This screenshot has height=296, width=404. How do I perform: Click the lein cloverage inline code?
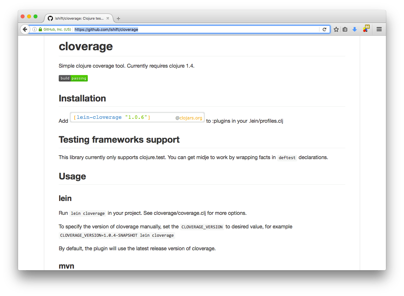(88, 213)
